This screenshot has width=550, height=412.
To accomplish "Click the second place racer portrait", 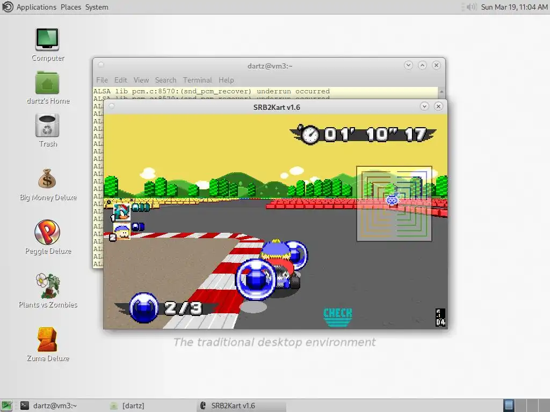I will [x=122, y=231].
